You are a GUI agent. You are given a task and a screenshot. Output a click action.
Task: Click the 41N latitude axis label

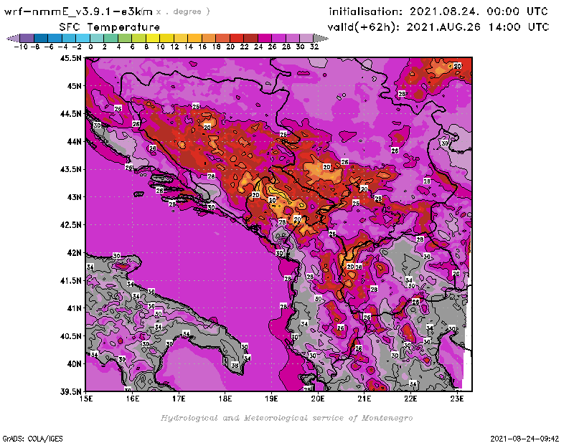(x=74, y=308)
